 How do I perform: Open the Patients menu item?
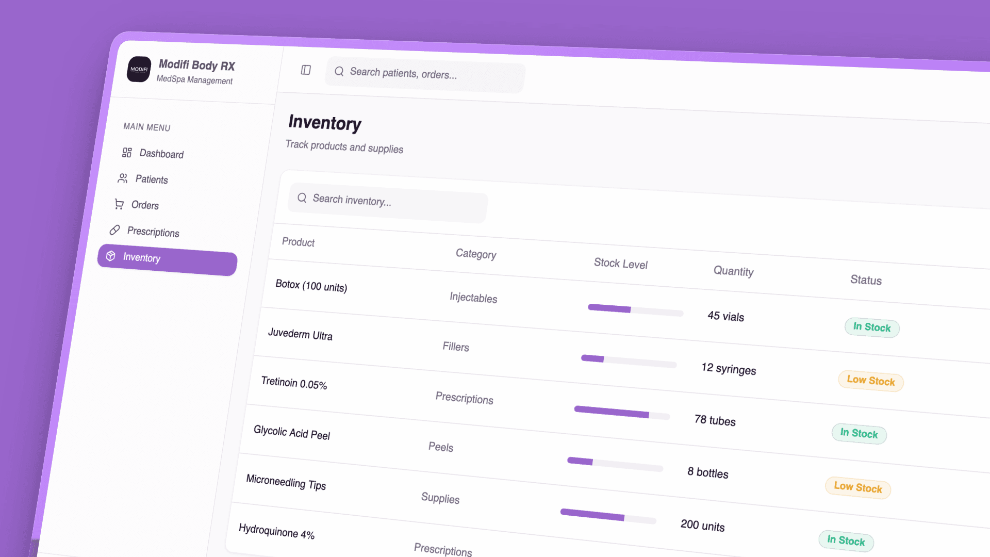point(152,179)
